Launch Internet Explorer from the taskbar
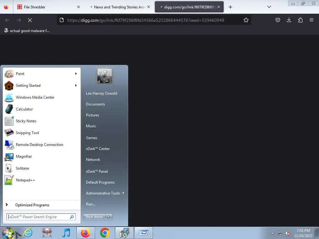This screenshot has height=239, width=319. click(28, 233)
